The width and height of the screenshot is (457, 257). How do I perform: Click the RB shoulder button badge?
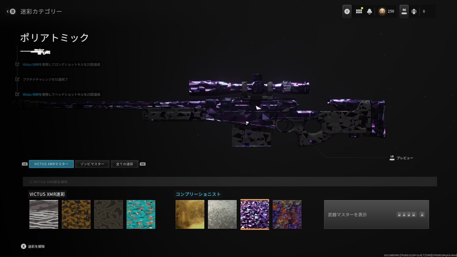click(143, 164)
